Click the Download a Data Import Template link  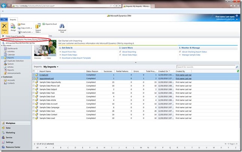(76, 58)
